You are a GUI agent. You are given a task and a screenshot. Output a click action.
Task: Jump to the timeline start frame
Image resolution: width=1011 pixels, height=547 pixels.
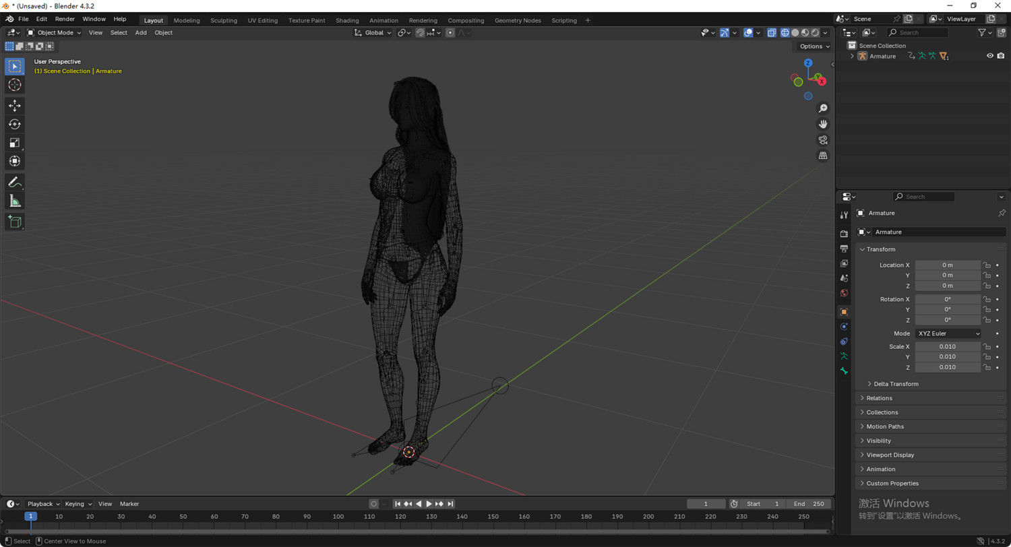coord(398,504)
